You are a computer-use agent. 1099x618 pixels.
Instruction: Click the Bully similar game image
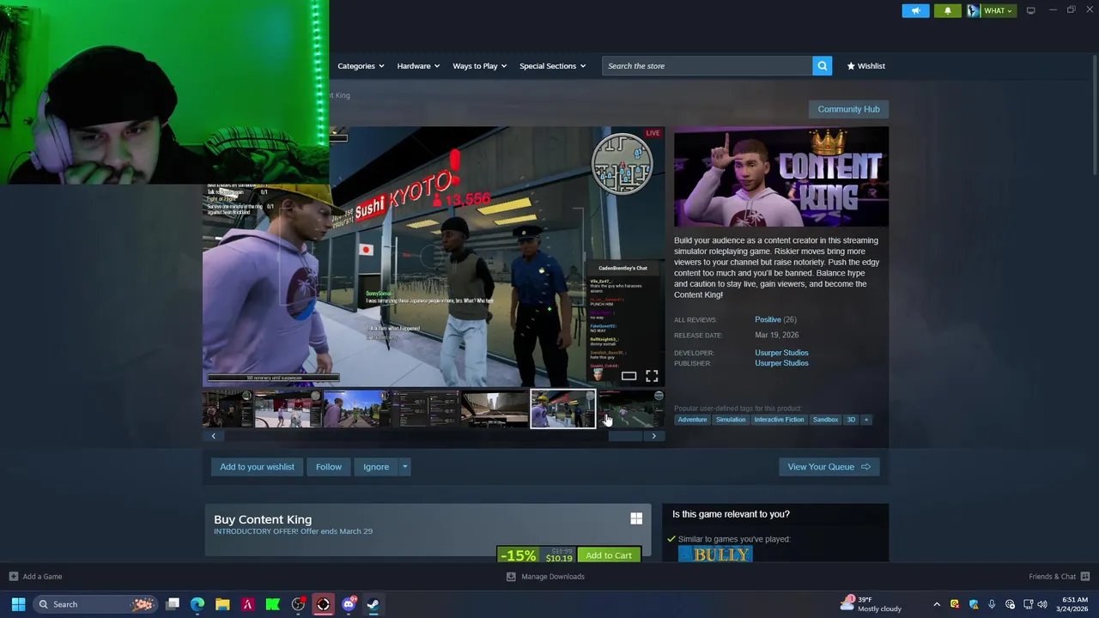pyautogui.click(x=715, y=554)
